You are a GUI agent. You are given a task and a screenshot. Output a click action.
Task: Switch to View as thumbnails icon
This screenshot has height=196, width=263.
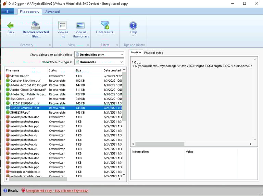pyautogui.click(x=80, y=25)
